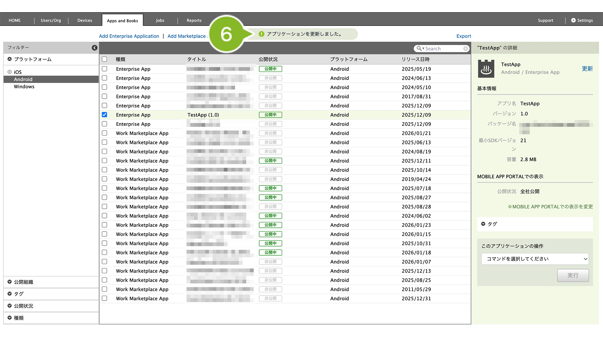This screenshot has width=603, height=339.
Task: Toggle the select-all header checkbox
Action: (x=104, y=59)
